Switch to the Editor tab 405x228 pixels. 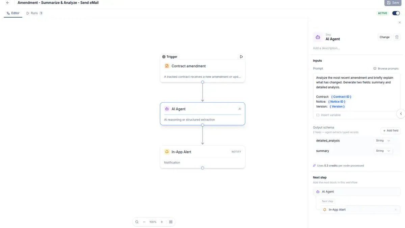(x=13, y=13)
